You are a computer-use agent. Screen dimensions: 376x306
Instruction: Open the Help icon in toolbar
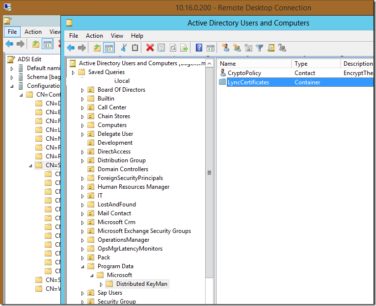pyautogui.click(x=199, y=48)
